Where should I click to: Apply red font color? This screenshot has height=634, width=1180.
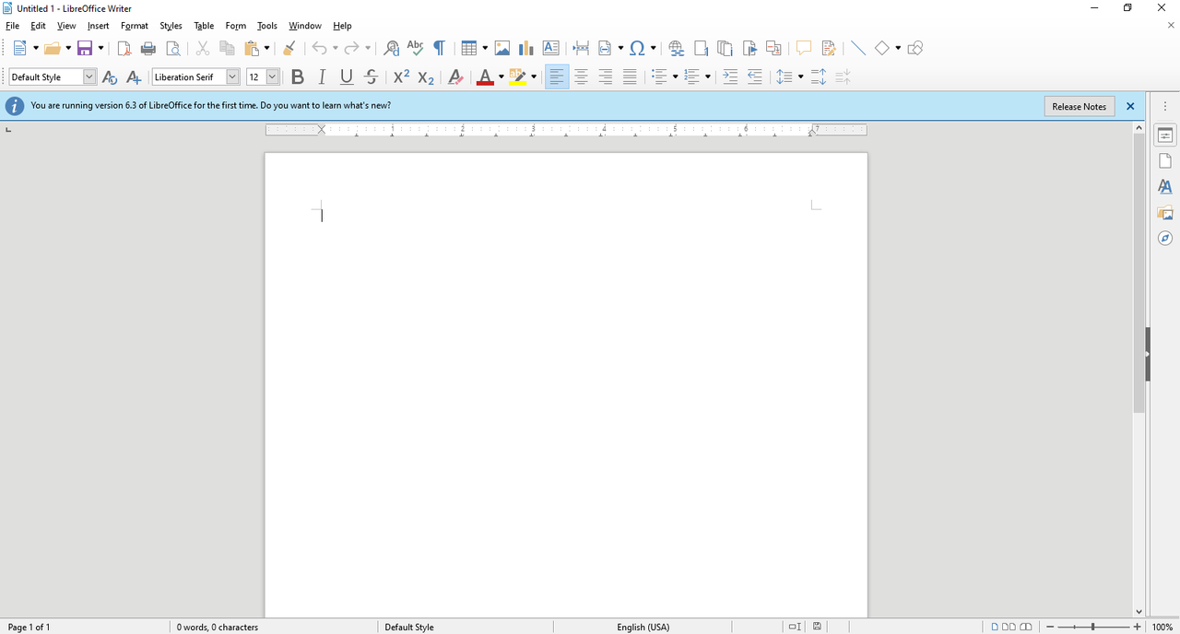[485, 77]
